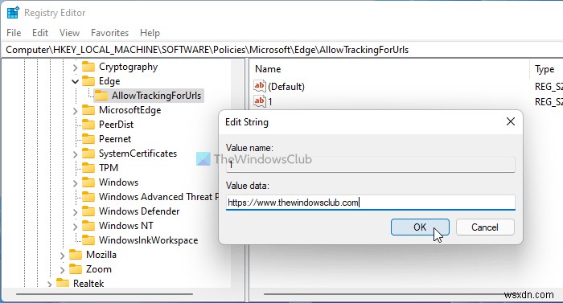Click the Windows Advanced Threat folder icon
This screenshot has height=303, width=563.
click(88, 197)
